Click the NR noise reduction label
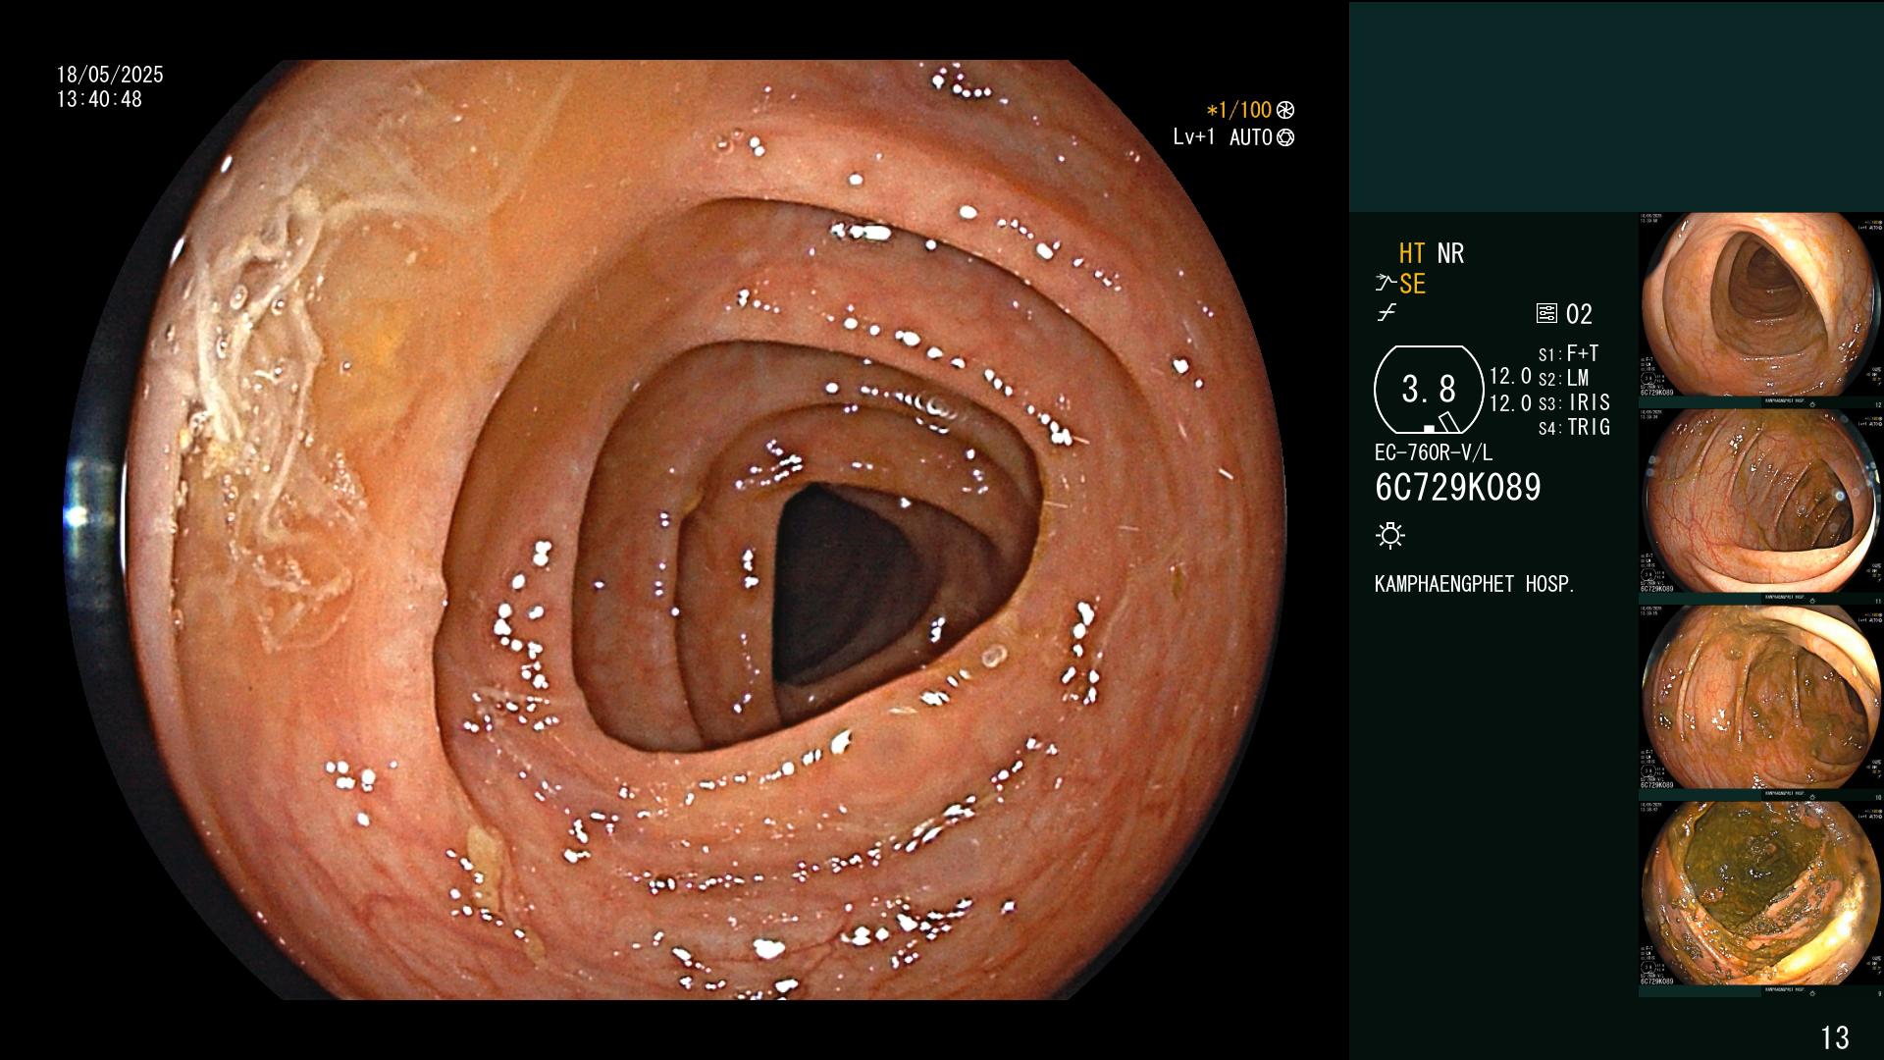The height and width of the screenshot is (1060, 1884). pyautogui.click(x=1450, y=253)
